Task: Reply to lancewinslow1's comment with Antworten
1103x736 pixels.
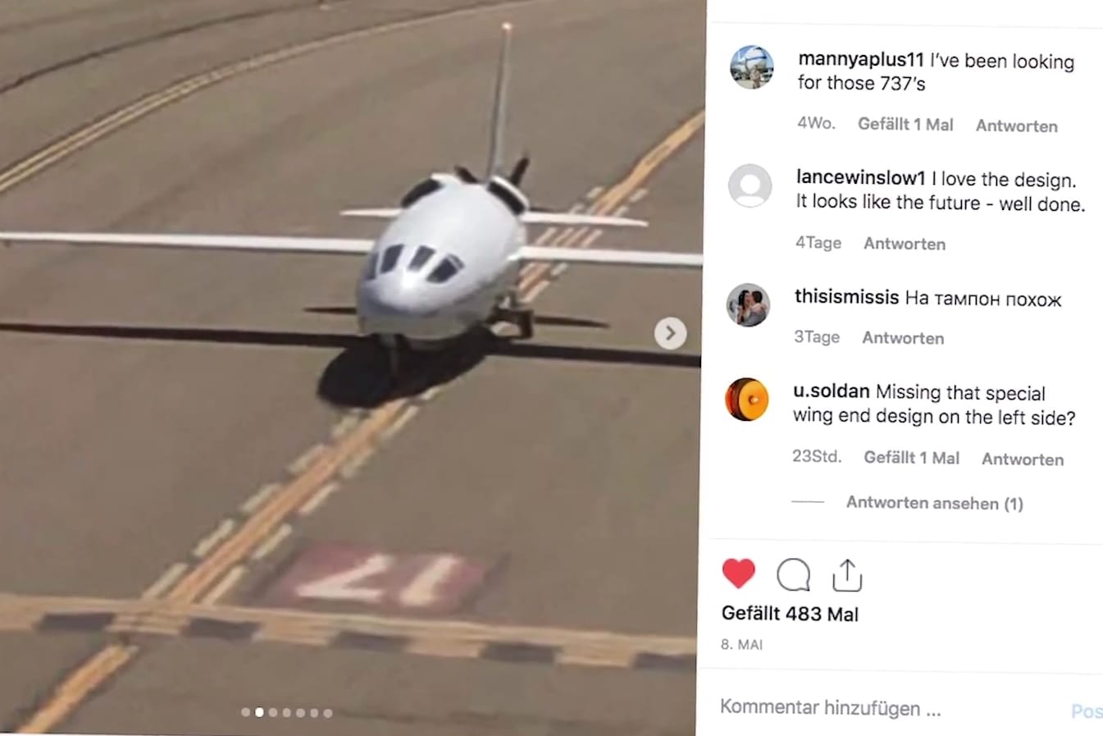Action: [905, 244]
